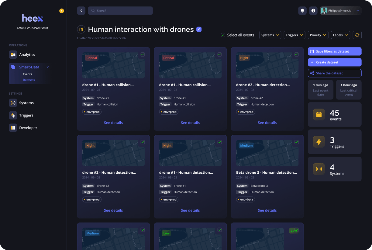The height and width of the screenshot is (250, 372).
Task: Click Share the dataset button
Action: tap(334, 73)
